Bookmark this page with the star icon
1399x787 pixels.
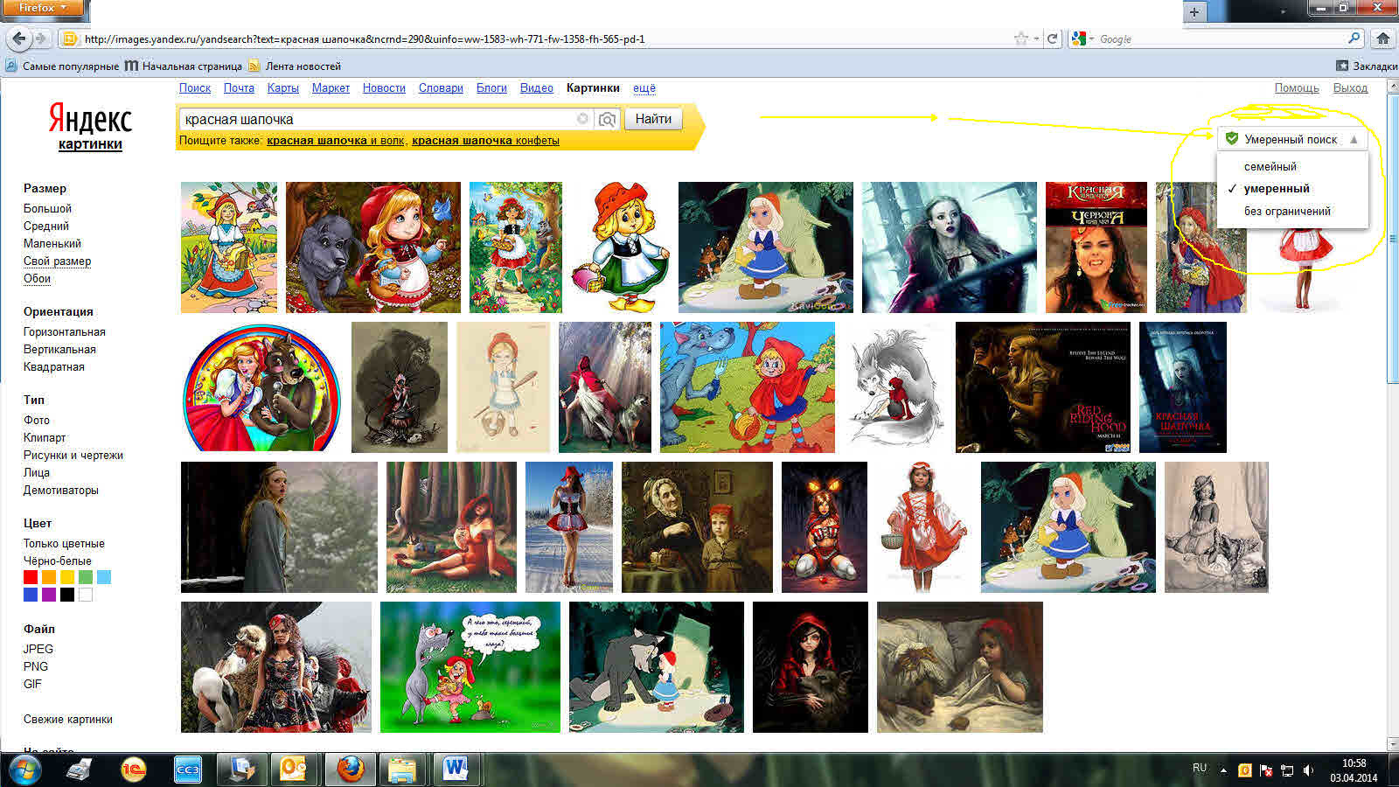coord(1020,38)
